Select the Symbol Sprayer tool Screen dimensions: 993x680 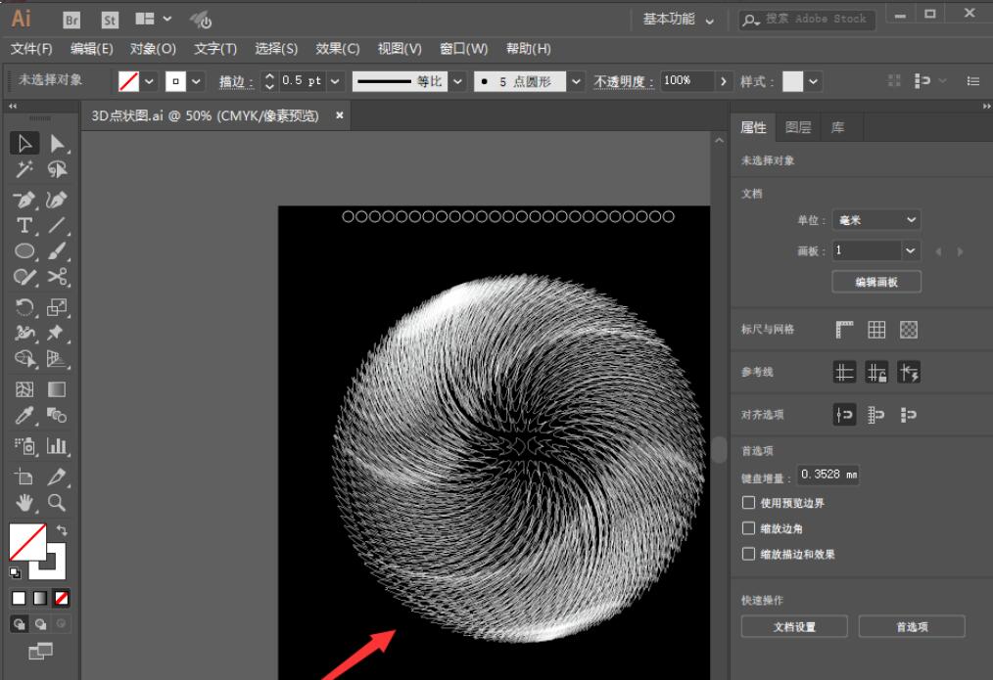tap(24, 446)
